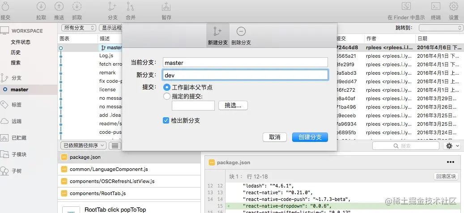
Task: Click the three-dots menu for package.json diff
Action: [451, 162]
